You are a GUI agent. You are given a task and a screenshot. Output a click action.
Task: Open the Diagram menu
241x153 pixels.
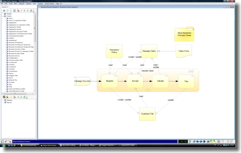22,4
